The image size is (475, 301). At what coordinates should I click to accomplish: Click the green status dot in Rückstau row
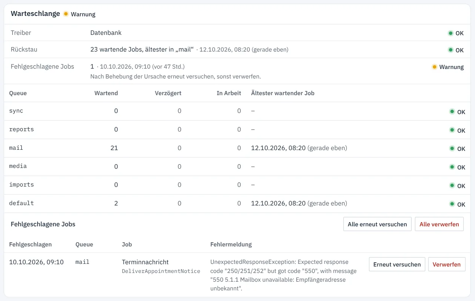coord(450,50)
